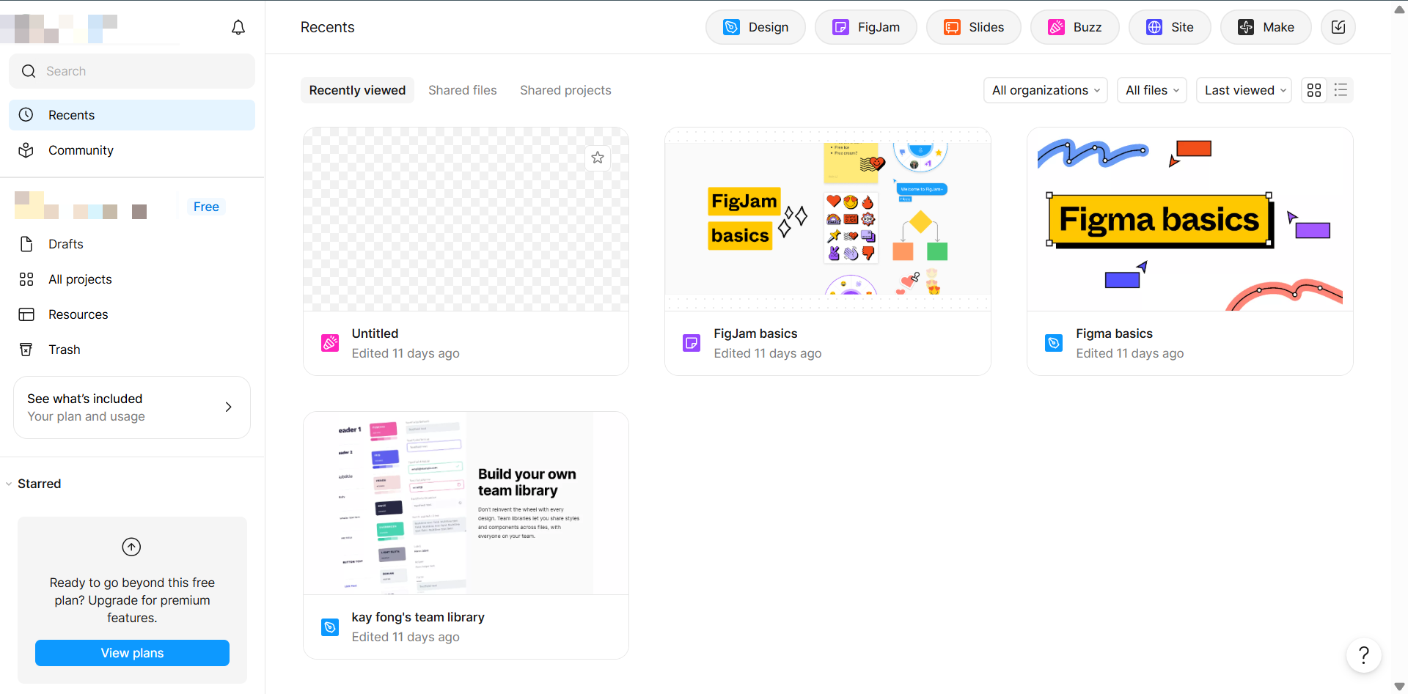Click the Resources icon in sidebar

(x=26, y=314)
